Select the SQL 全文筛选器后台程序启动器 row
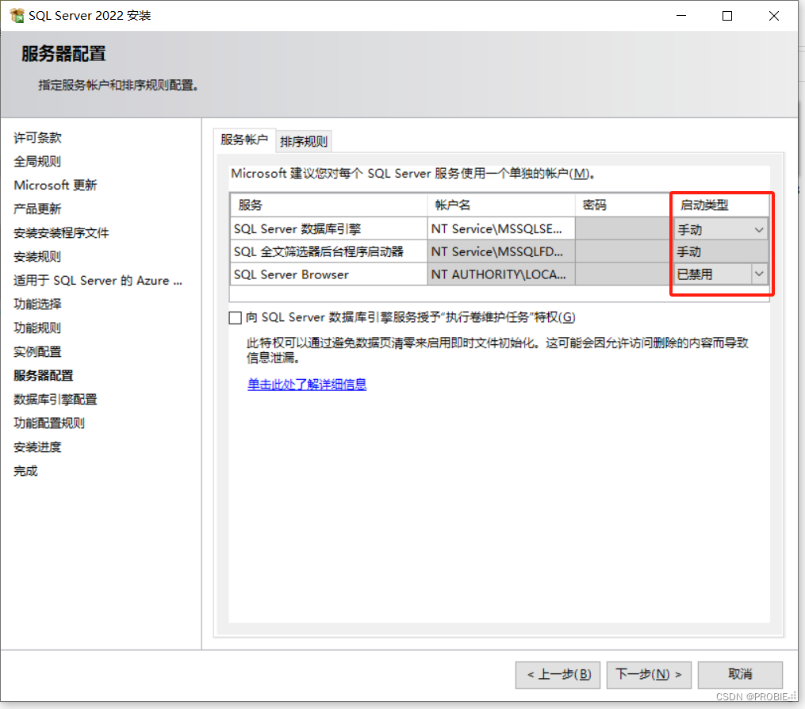The height and width of the screenshot is (709, 805). (328, 251)
